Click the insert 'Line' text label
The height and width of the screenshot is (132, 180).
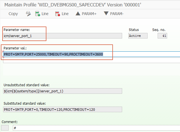(x=45, y=14)
